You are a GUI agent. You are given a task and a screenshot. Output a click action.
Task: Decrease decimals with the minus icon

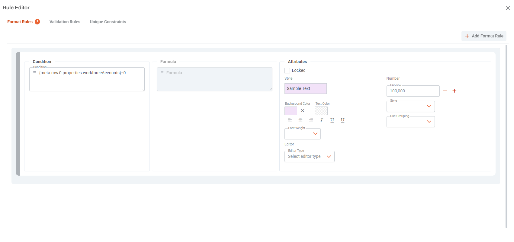(445, 91)
